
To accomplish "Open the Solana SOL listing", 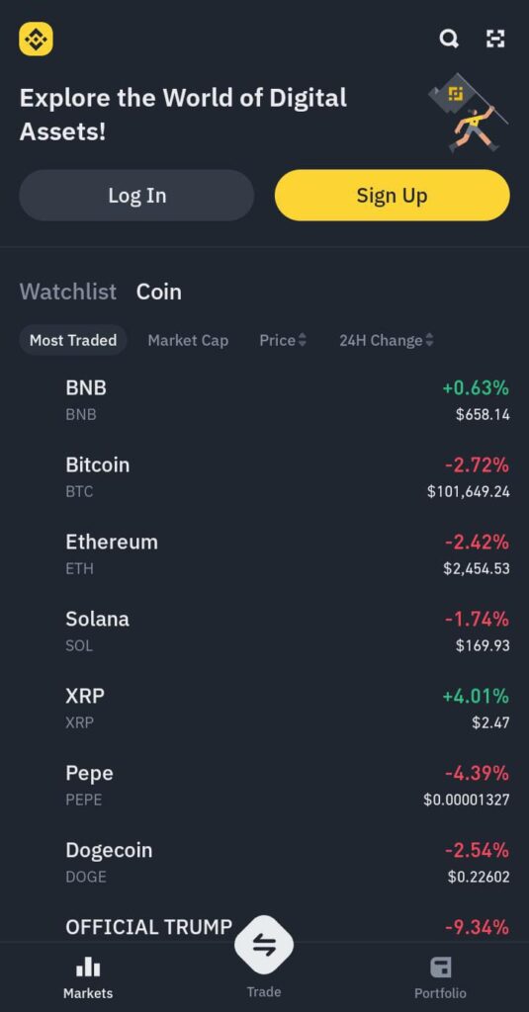I will tap(264, 632).
